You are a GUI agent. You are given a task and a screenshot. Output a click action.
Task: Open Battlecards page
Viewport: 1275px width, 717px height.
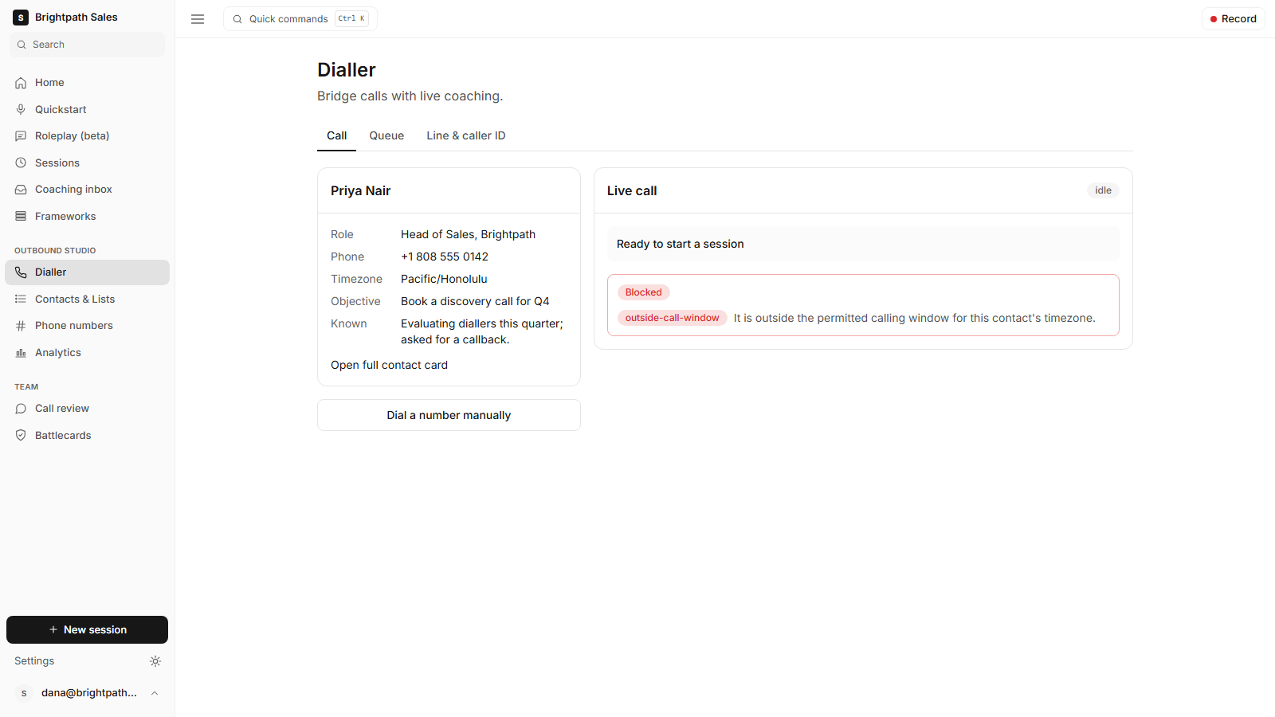coord(87,435)
